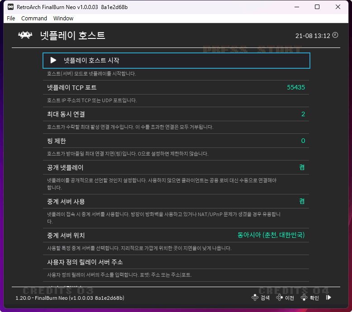Click the version text 1.20.0 - FinalBurn Neo
Screen dimensions: 352x312
click(x=70, y=298)
